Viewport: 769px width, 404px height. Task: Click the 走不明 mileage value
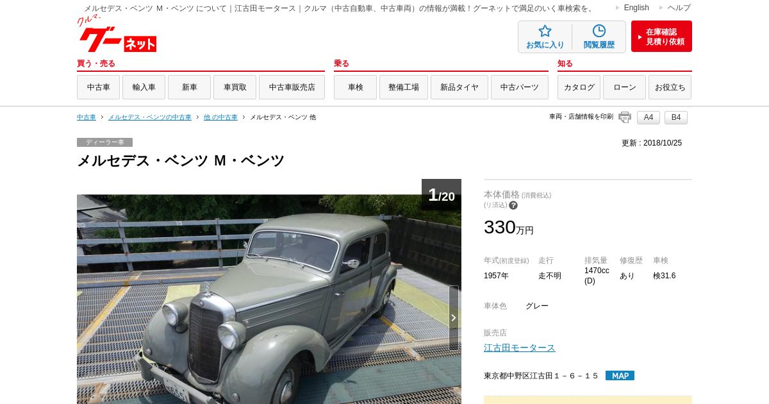click(x=550, y=276)
